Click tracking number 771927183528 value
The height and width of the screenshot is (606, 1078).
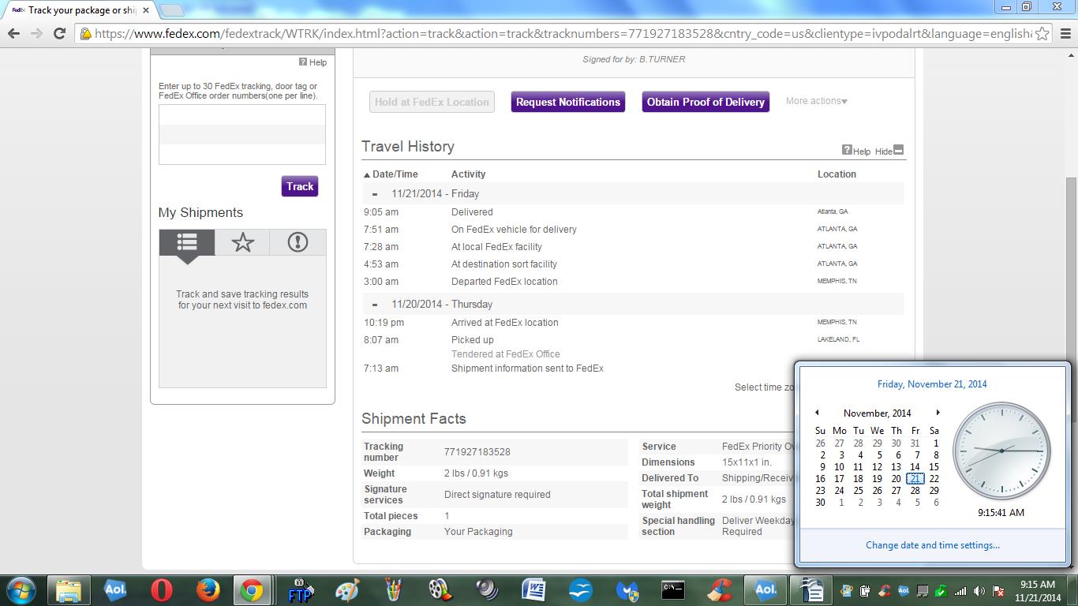tap(477, 452)
